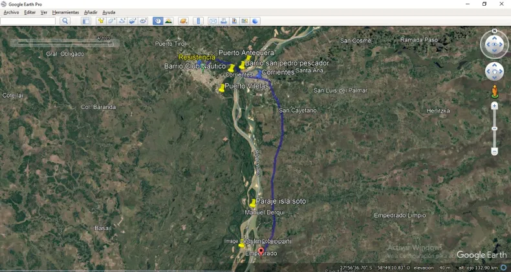Screen dimensions: 511x272
Task: Click the zoom slider's plus button
Action: tap(494, 105)
